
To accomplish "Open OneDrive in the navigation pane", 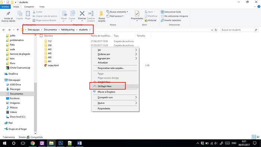I will (12, 74).
